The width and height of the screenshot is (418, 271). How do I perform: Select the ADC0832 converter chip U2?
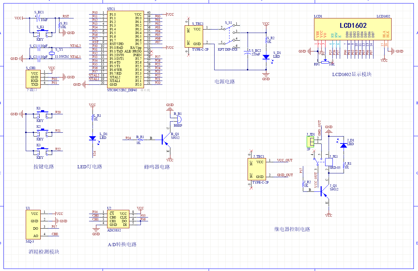[118, 219]
